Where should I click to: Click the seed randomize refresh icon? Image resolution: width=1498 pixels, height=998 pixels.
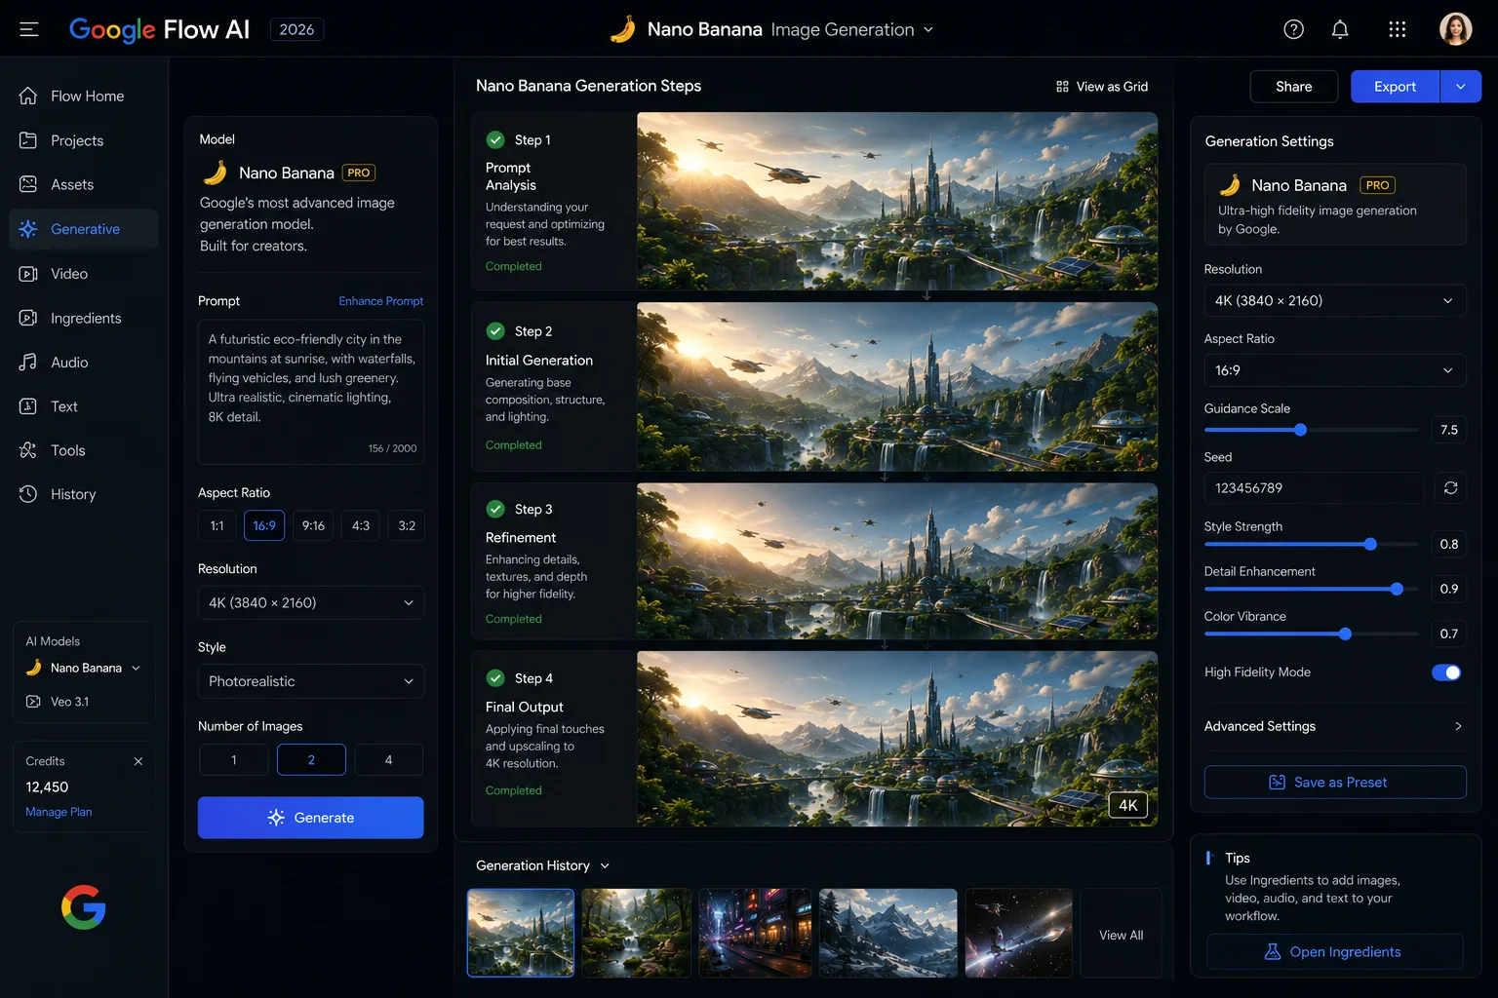[x=1450, y=487]
